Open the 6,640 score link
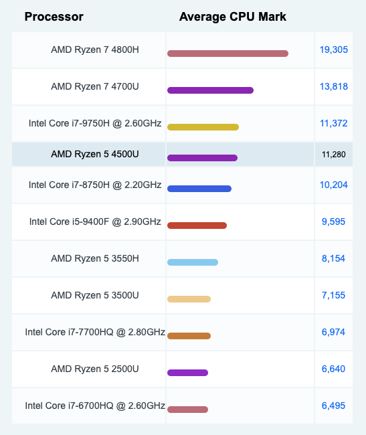The width and height of the screenshot is (366, 435). point(333,369)
